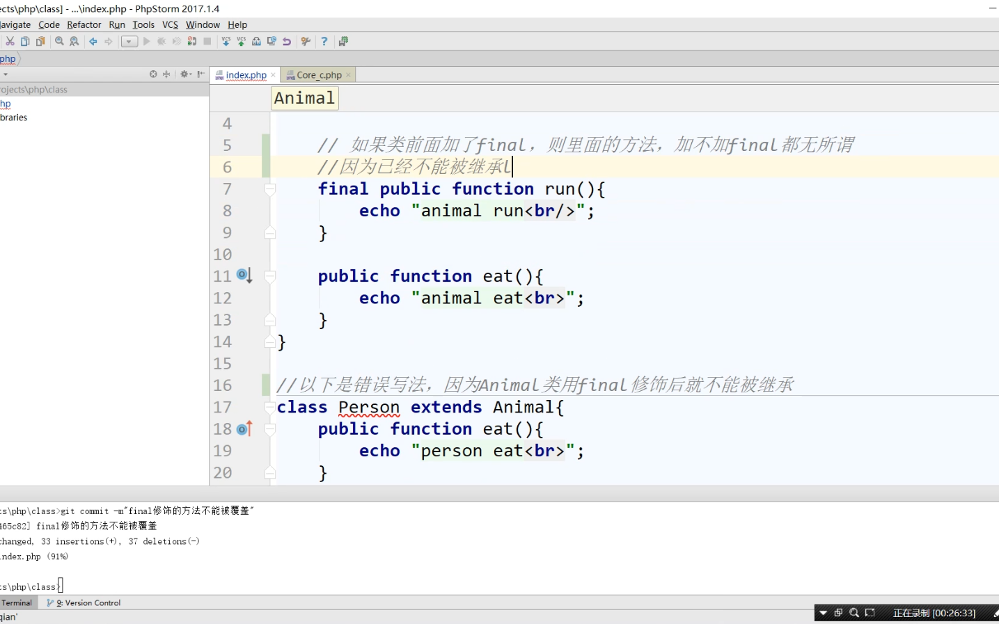
Task: Open the Navigate menu
Action: pyautogui.click(x=15, y=24)
